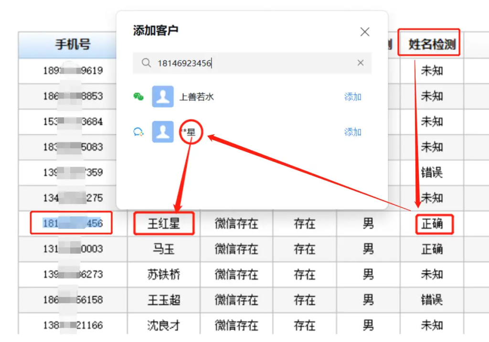Click the chat bubble icon beside **星
This screenshot has width=489, height=342.
click(138, 133)
